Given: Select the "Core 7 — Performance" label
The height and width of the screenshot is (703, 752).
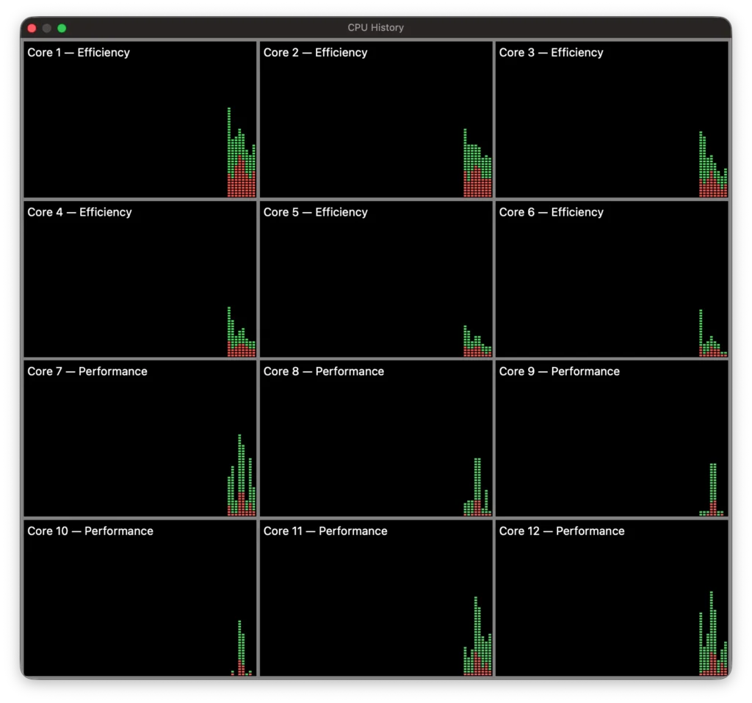Looking at the screenshot, I should coord(87,371).
